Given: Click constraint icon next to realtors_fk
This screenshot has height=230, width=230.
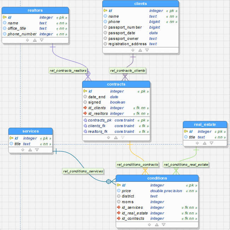Looking at the screenshot, I should tap(85, 131).
